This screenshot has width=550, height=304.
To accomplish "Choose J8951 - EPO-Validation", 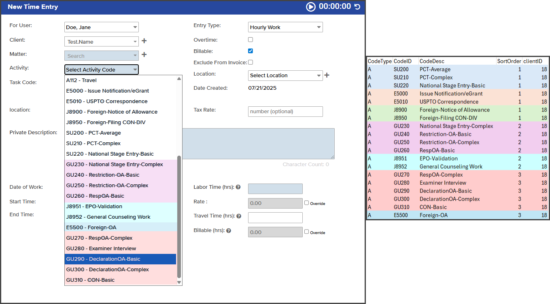I will [121, 207].
